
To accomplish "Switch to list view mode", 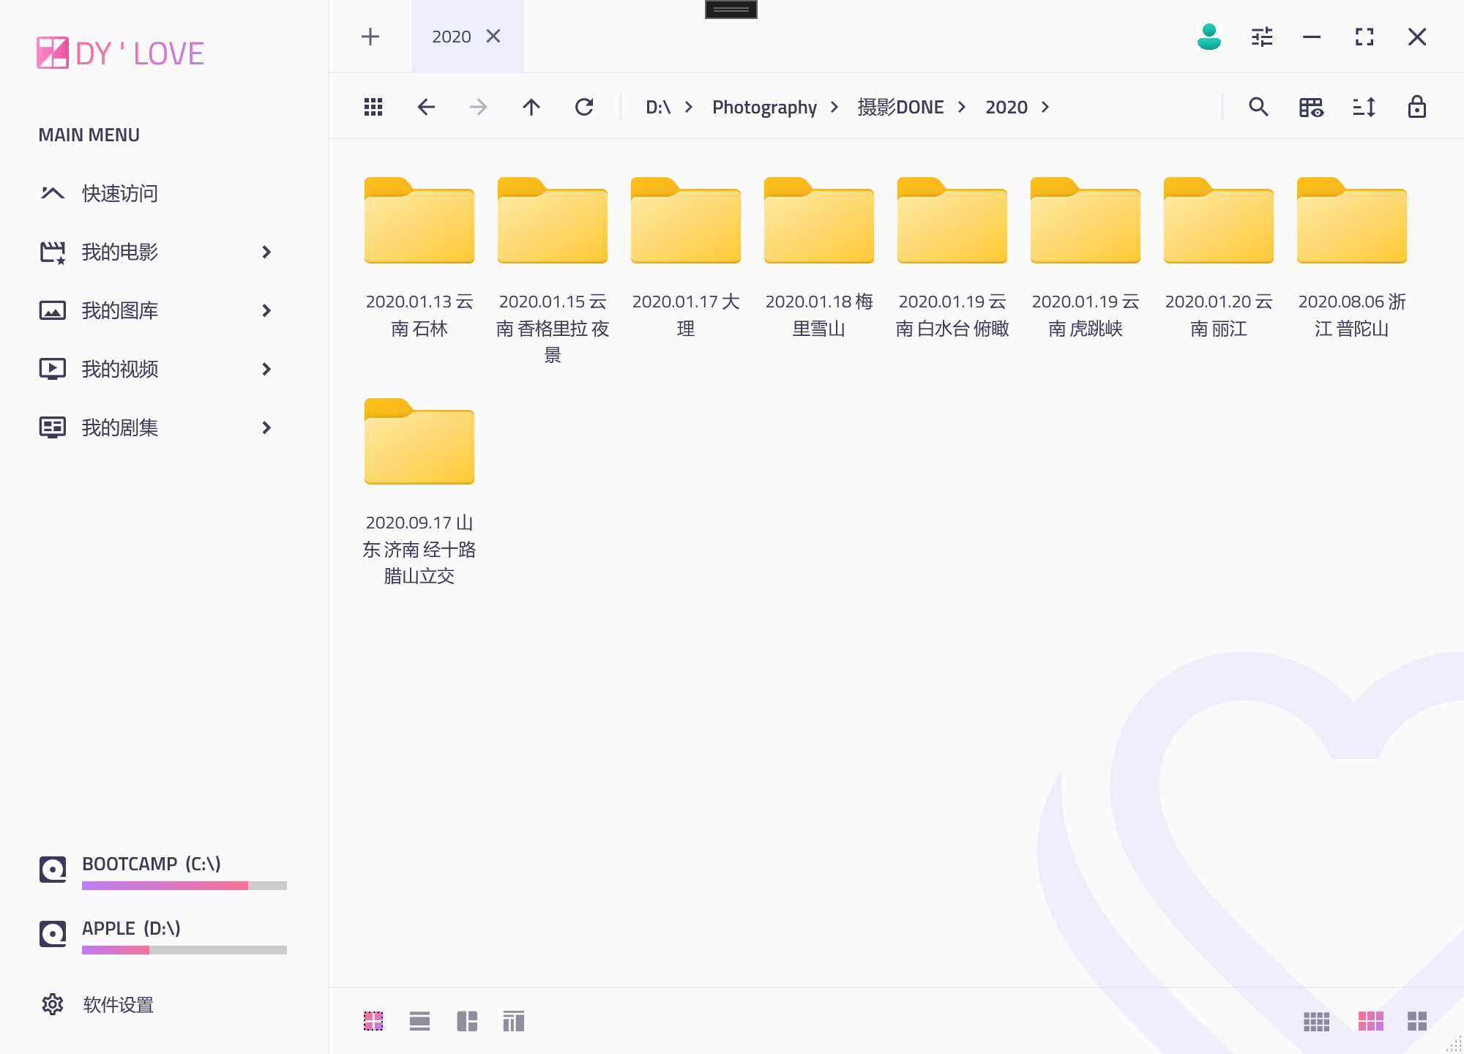I will click(419, 1021).
